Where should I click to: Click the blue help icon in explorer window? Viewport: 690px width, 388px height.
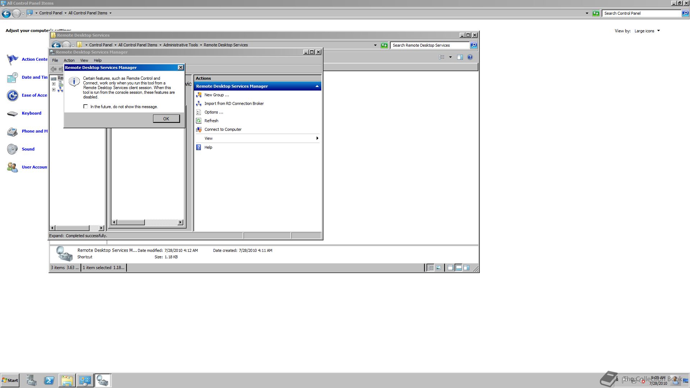470,57
